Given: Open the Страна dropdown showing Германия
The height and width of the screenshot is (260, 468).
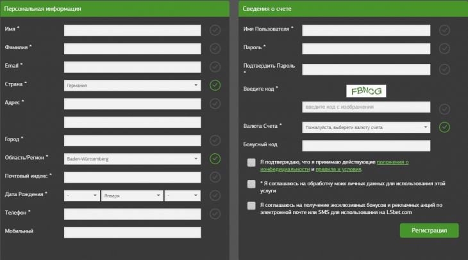Looking at the screenshot, I should (x=132, y=85).
